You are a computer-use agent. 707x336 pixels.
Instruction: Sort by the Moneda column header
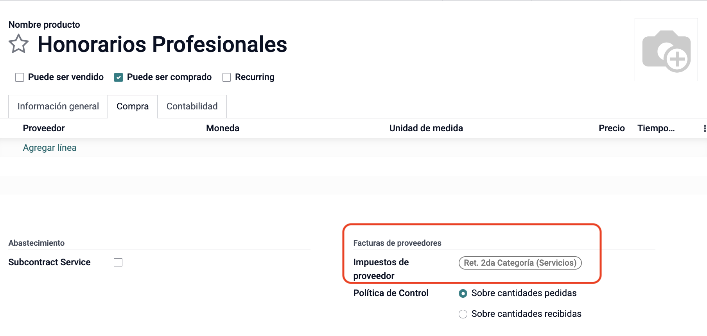(x=223, y=128)
